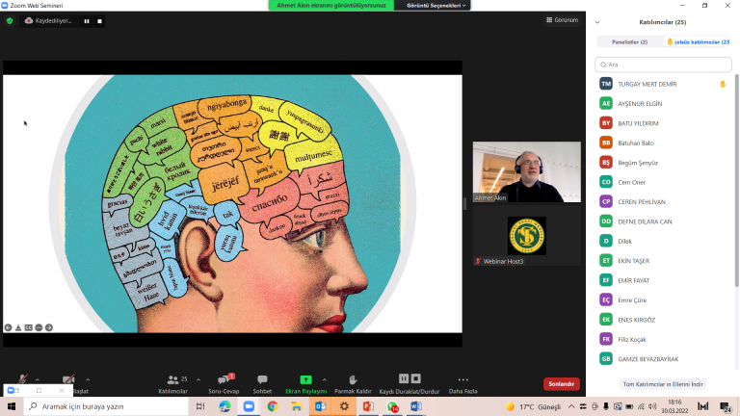Click the pen tool icon on slide controls

[18, 327]
